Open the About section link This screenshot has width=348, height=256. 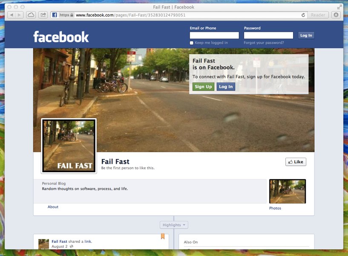coord(53,207)
